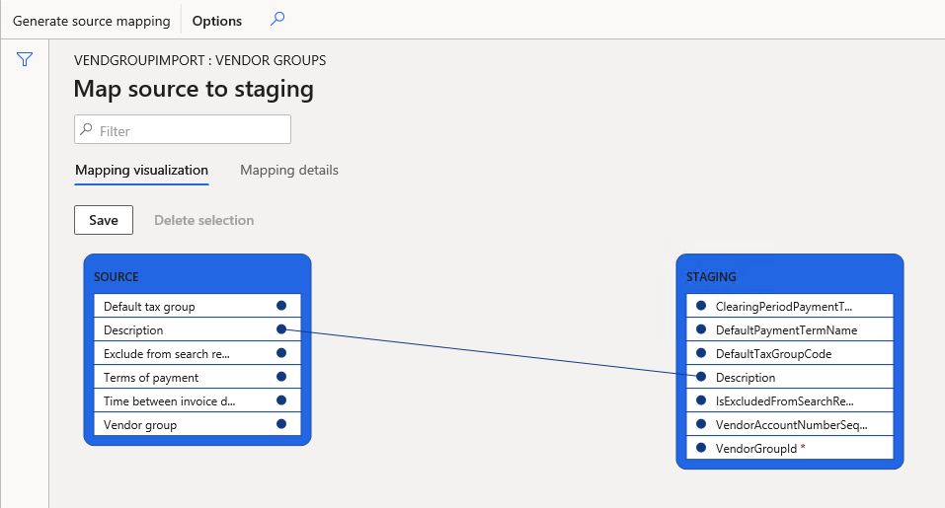Click the VendorGroupId staging connector dot
The height and width of the screenshot is (508, 945).
pyautogui.click(x=701, y=448)
